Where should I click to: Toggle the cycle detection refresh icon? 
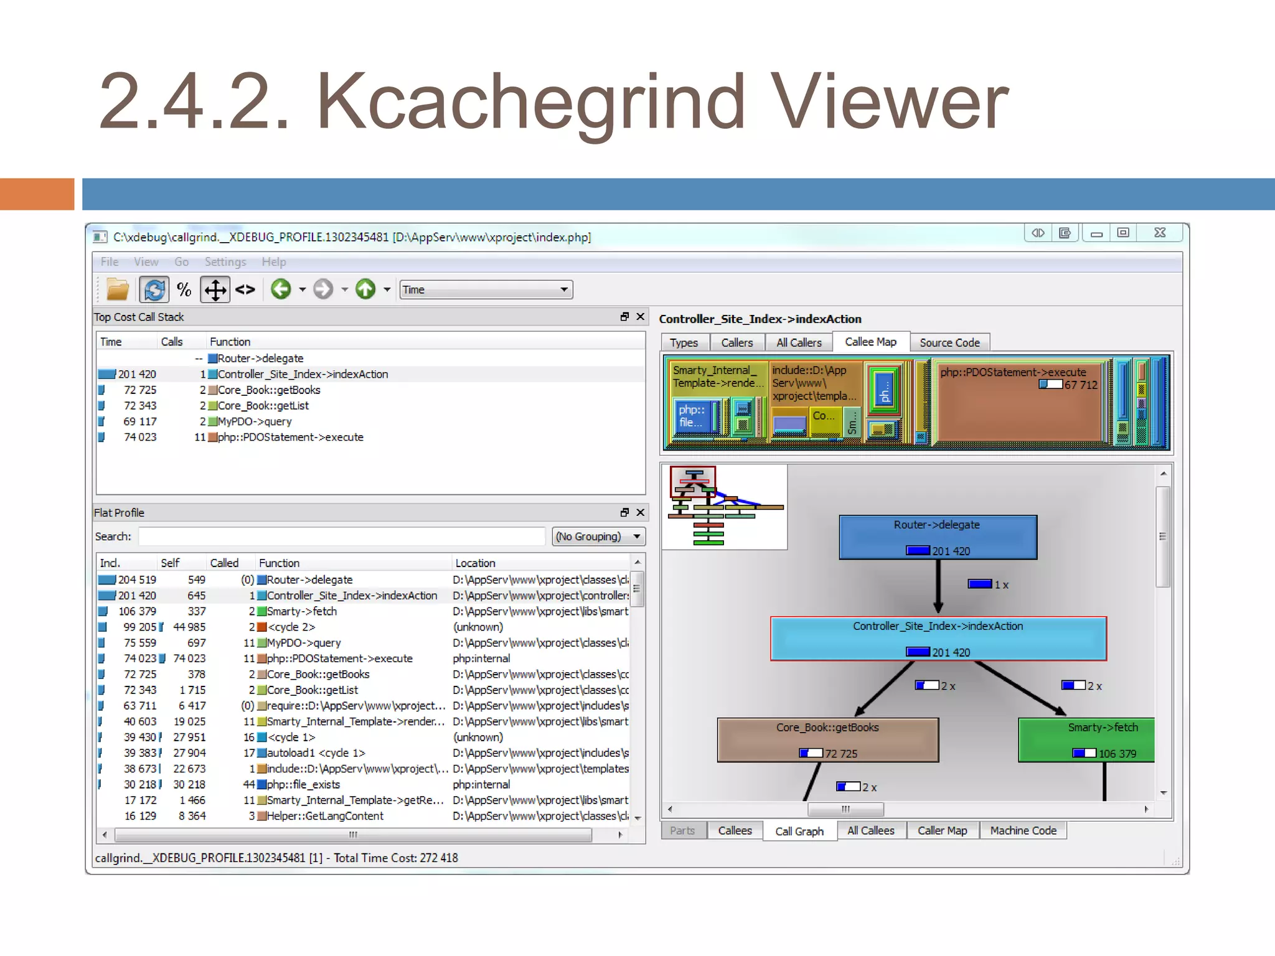click(x=154, y=289)
